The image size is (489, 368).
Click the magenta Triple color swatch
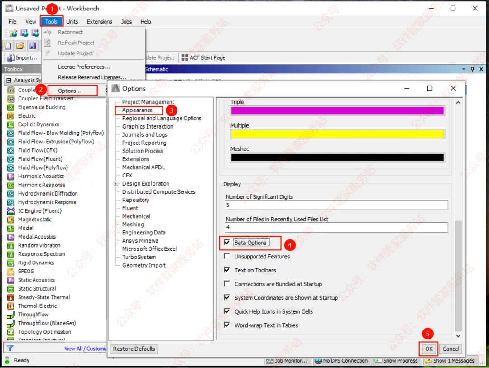tap(337, 110)
